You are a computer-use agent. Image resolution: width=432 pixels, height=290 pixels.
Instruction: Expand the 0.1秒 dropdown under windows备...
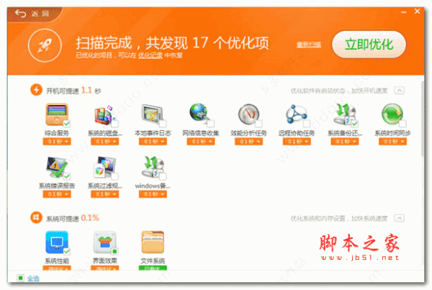pos(153,194)
